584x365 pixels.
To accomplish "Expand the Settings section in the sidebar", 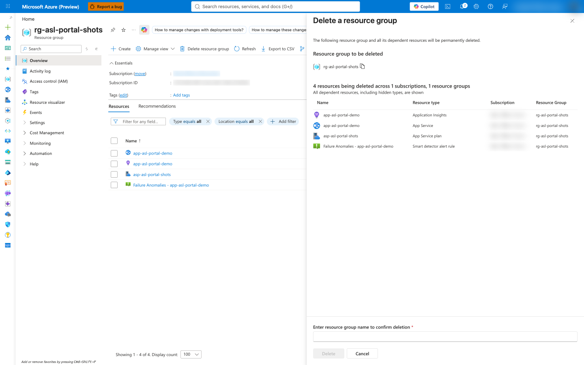I will [x=37, y=122].
